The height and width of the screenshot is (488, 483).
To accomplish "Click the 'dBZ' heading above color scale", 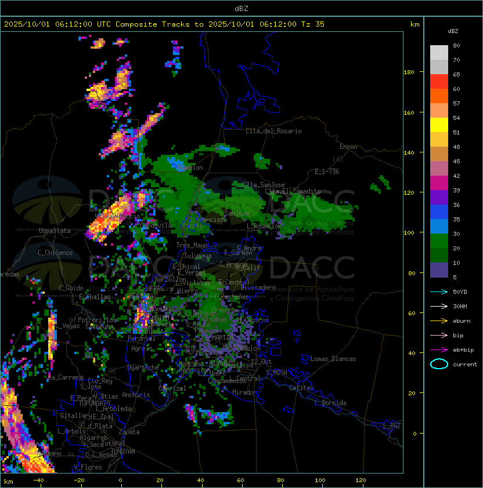I will click(453, 31).
